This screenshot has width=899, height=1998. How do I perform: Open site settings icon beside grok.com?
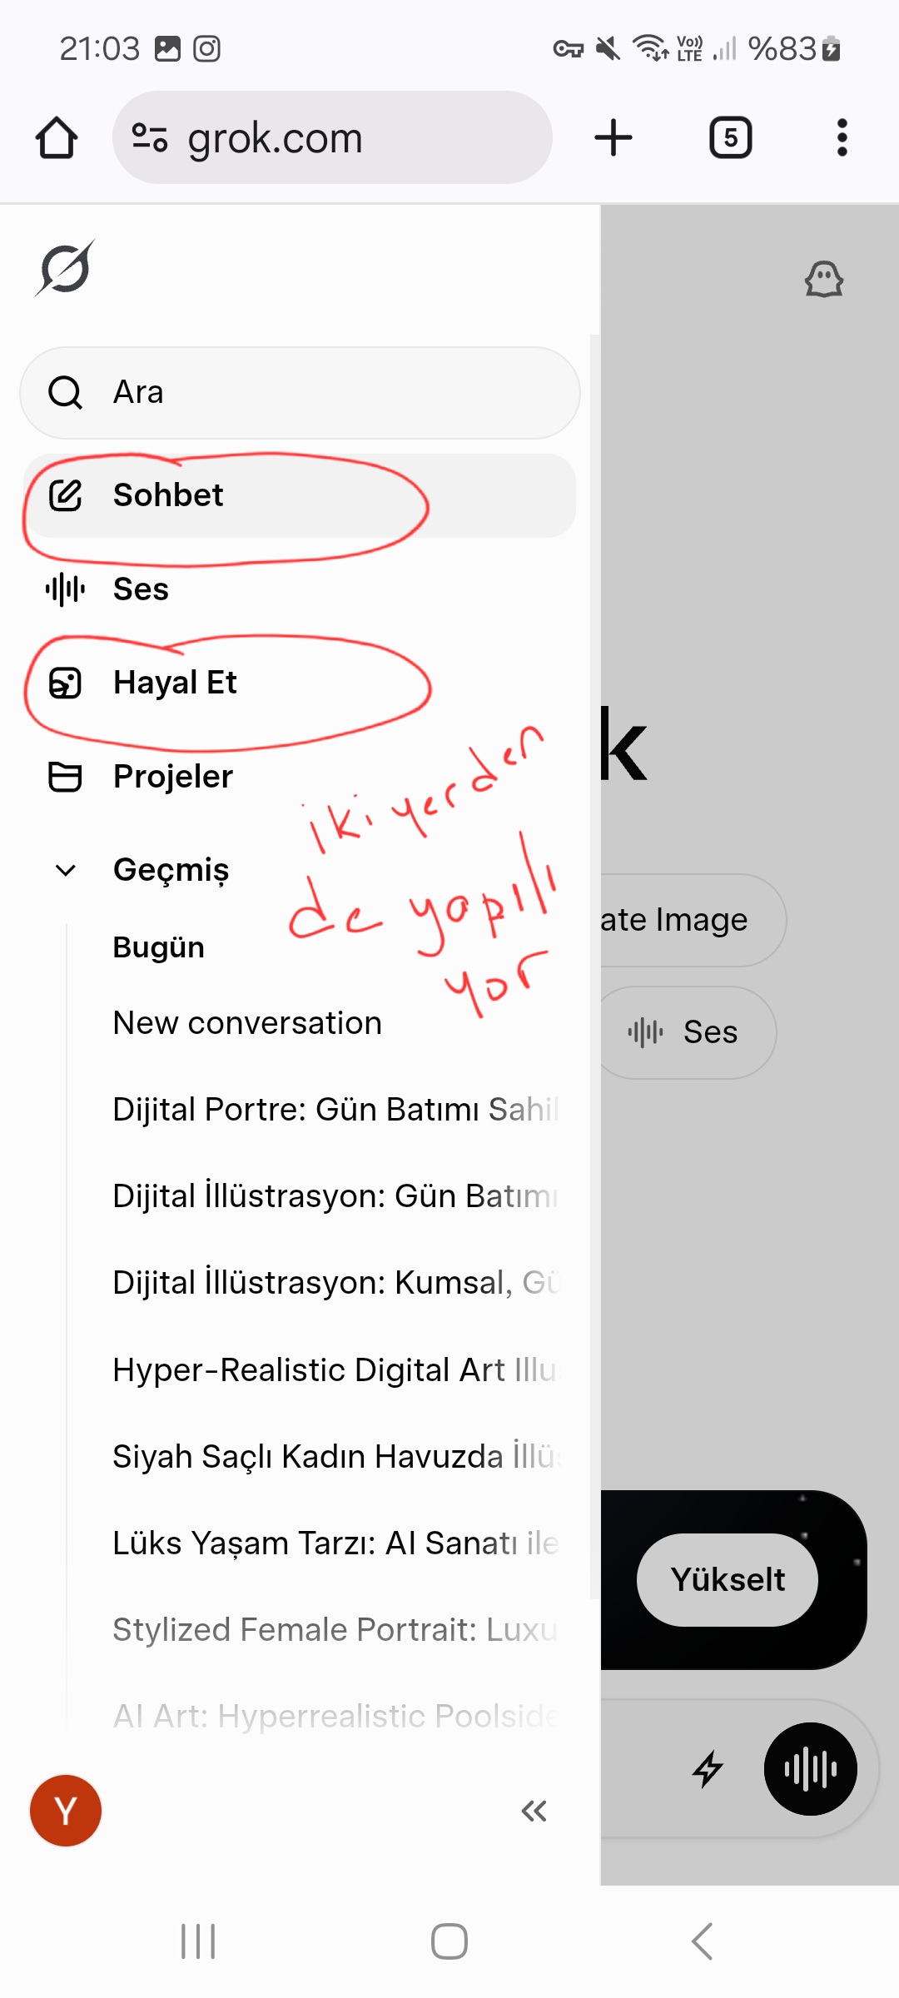(150, 137)
